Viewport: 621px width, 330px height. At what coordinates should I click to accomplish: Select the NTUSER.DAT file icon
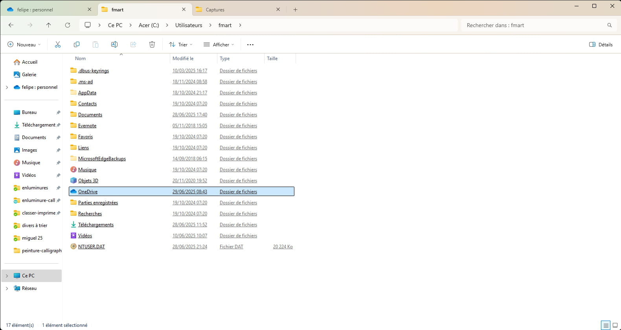73,246
